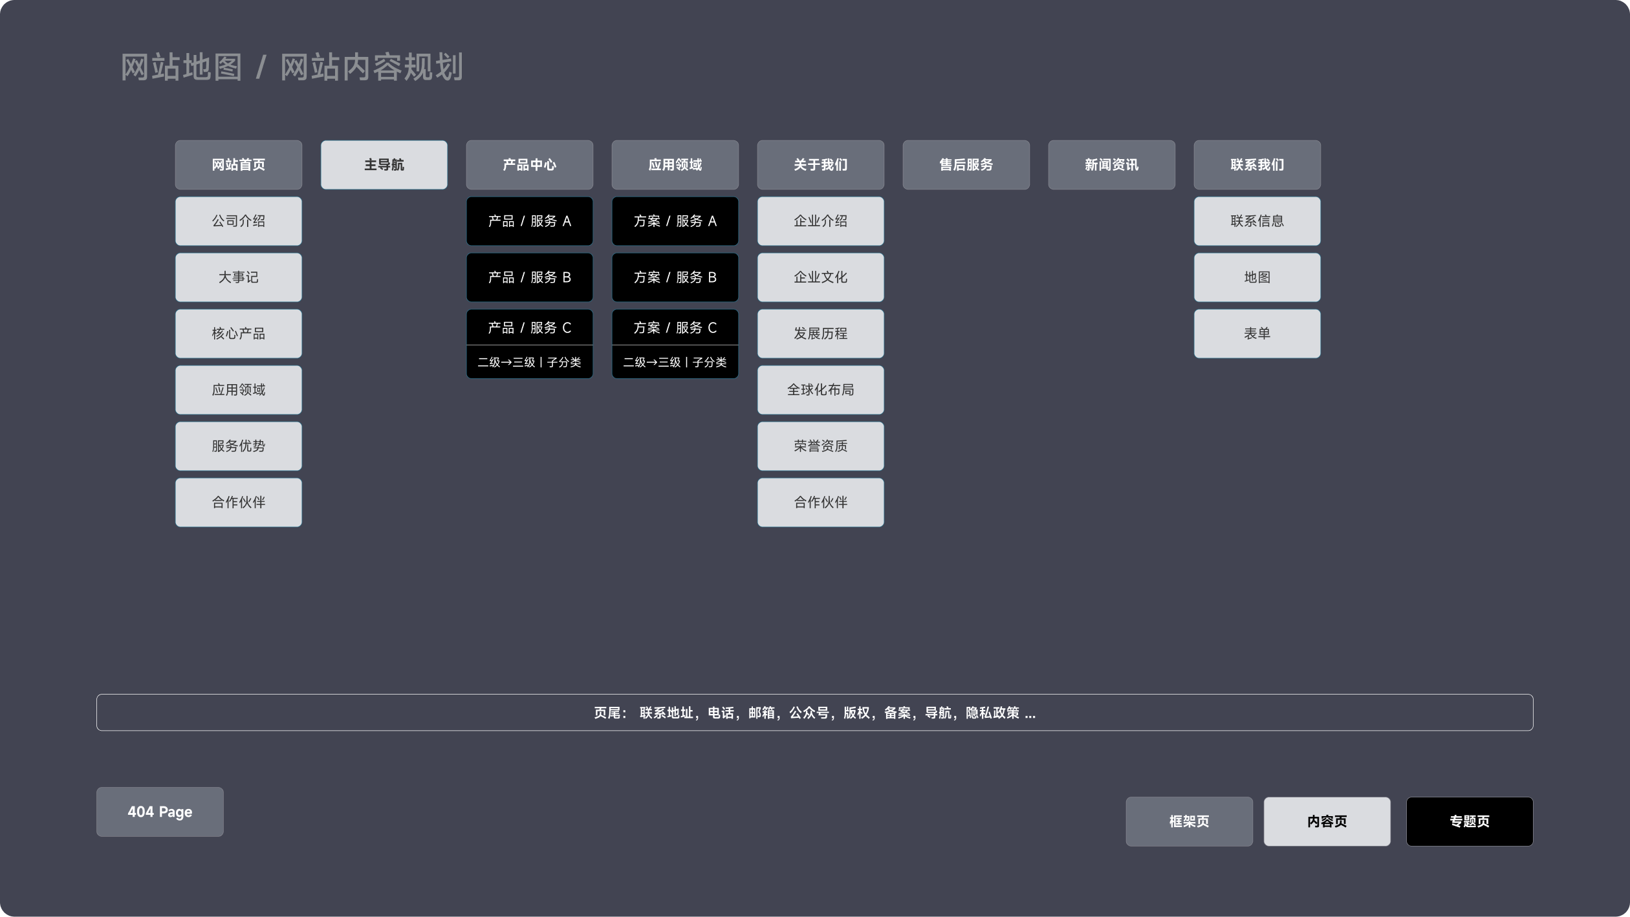Select the 表单 box

pos(1257,334)
